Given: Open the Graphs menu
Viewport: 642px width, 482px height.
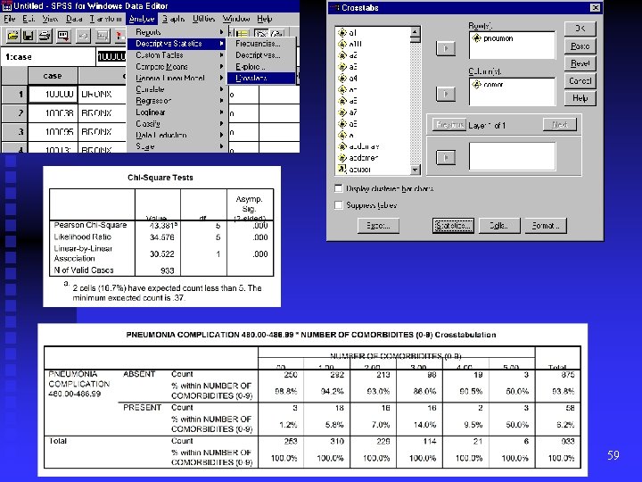Looking at the screenshot, I should [x=173, y=19].
